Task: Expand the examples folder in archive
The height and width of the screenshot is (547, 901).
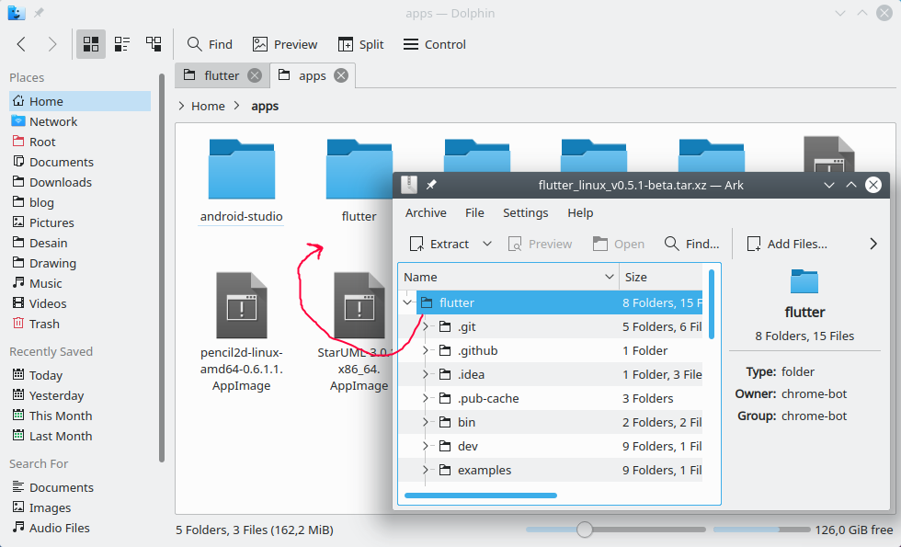Action: (x=425, y=470)
